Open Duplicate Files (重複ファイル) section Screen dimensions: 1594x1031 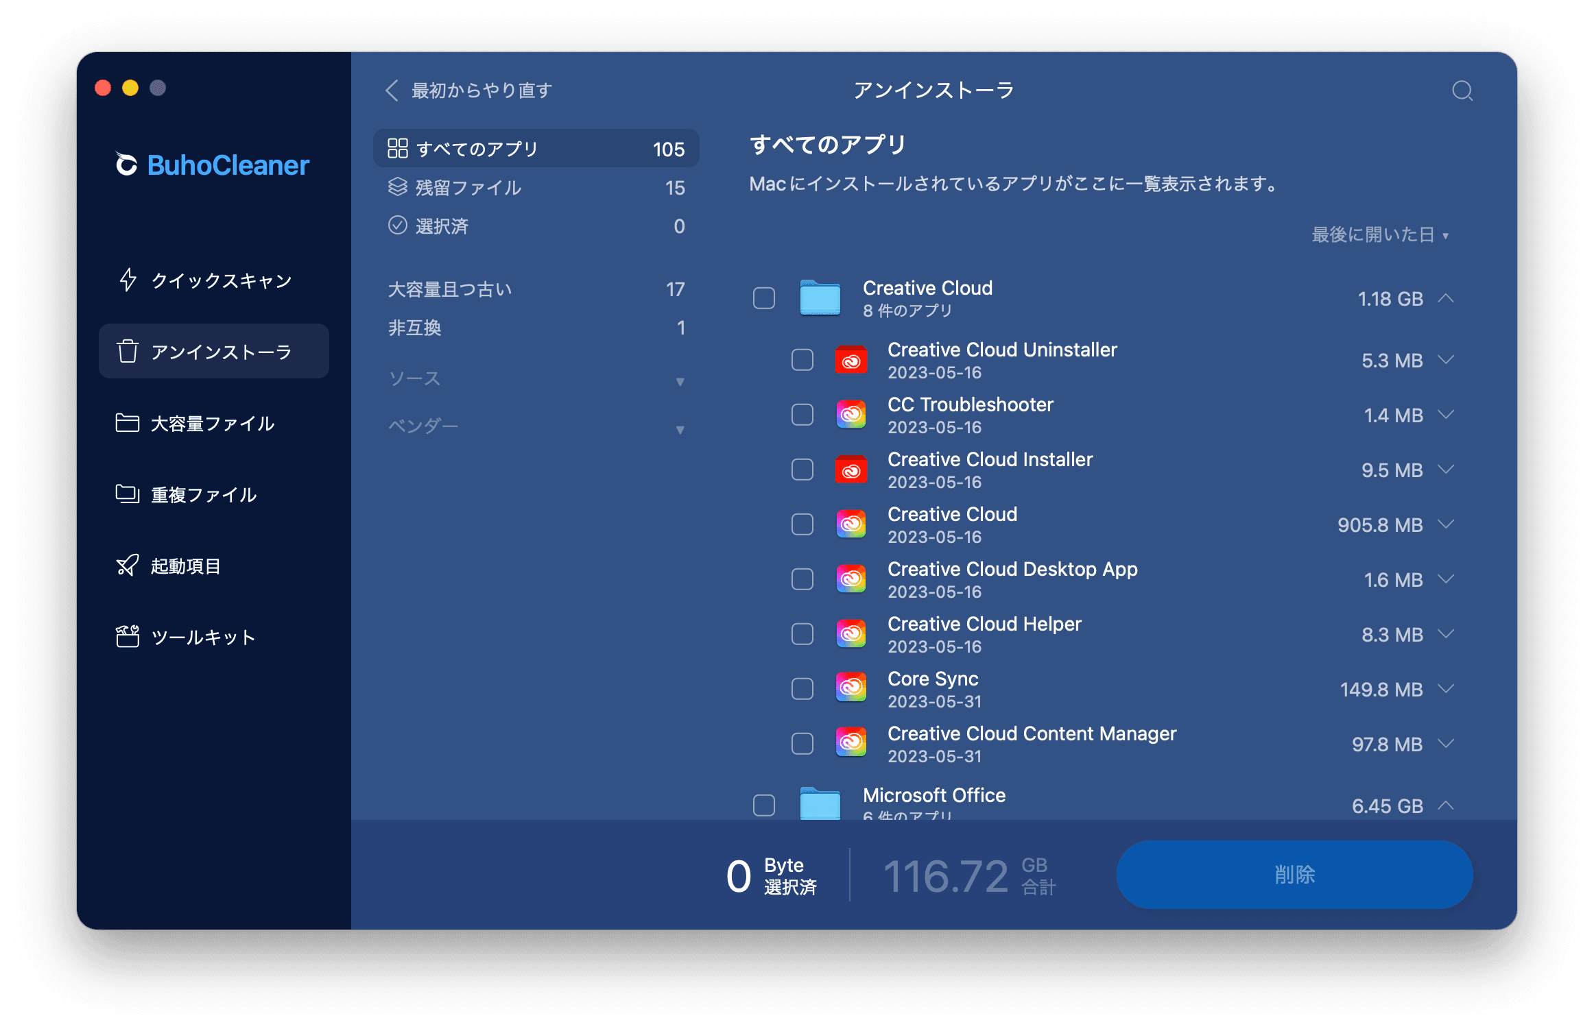pyautogui.click(x=202, y=495)
